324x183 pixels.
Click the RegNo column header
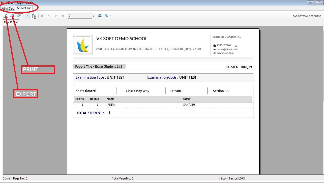click(x=80, y=99)
